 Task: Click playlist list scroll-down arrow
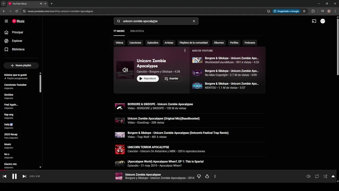[x=40, y=167]
